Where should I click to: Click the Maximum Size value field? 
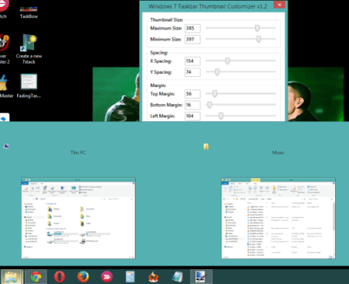pos(192,28)
